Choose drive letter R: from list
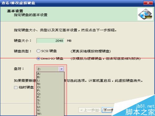The width and height of the screenshot is (155, 116). tap(51, 97)
